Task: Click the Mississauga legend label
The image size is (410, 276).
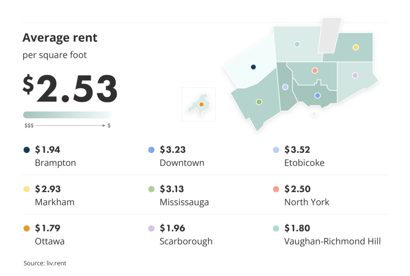Action: [x=184, y=202]
